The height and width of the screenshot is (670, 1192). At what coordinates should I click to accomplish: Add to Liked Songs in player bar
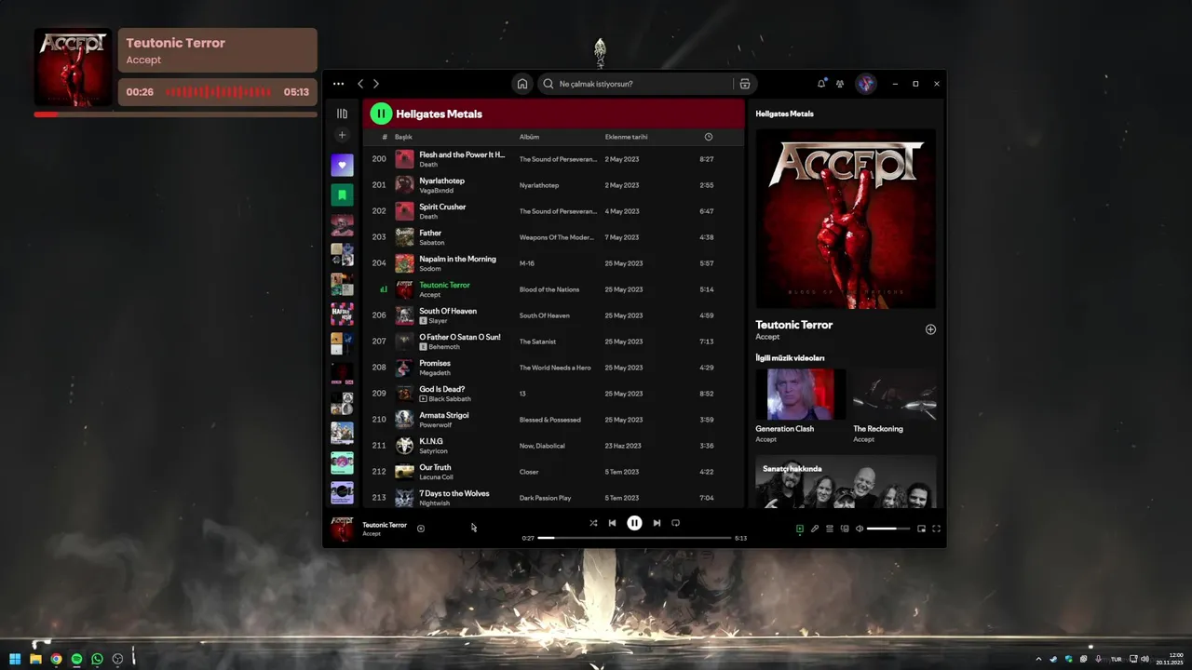pyautogui.click(x=421, y=529)
